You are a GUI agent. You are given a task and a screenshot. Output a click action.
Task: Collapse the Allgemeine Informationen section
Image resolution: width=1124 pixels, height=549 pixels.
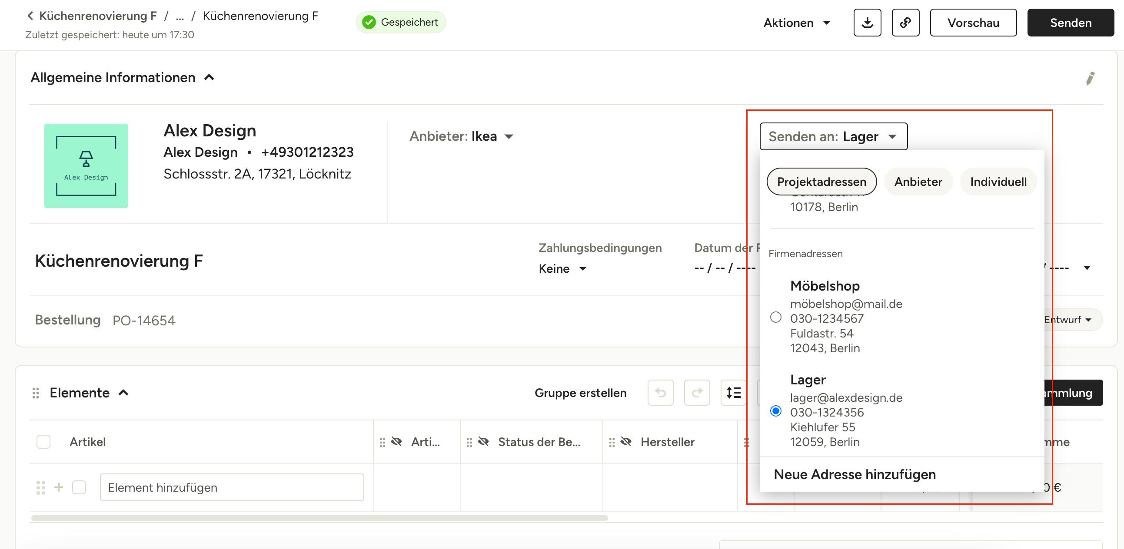pyautogui.click(x=209, y=78)
